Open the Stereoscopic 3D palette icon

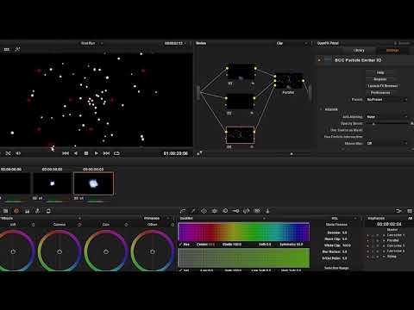coord(257,211)
